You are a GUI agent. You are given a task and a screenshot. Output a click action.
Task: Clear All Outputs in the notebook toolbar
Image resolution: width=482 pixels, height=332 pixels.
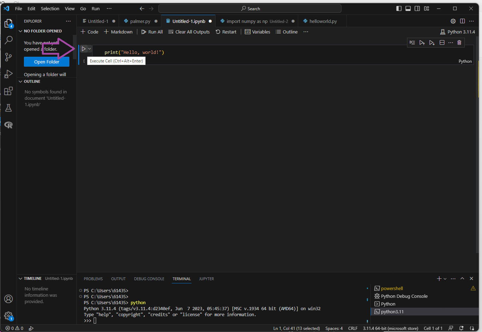189,32
